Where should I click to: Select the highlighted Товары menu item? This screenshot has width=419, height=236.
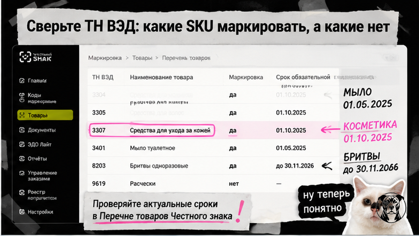coord(45,115)
